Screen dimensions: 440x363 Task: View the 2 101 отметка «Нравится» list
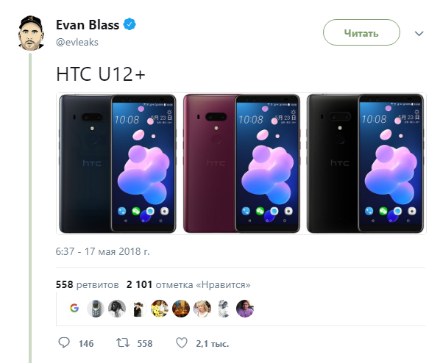[x=188, y=284]
